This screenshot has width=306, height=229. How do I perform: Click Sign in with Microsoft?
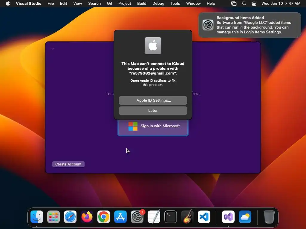coord(153,127)
